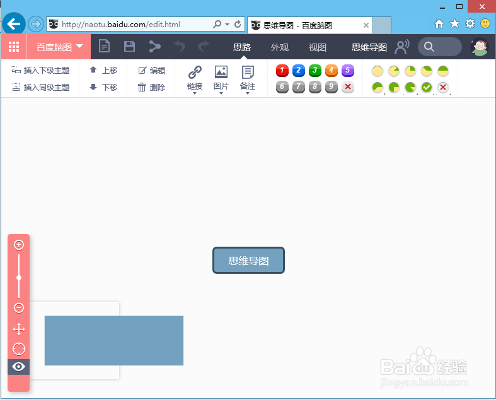Set progress to three-eighths pie icon
The image size is (496, 400).
[427, 71]
